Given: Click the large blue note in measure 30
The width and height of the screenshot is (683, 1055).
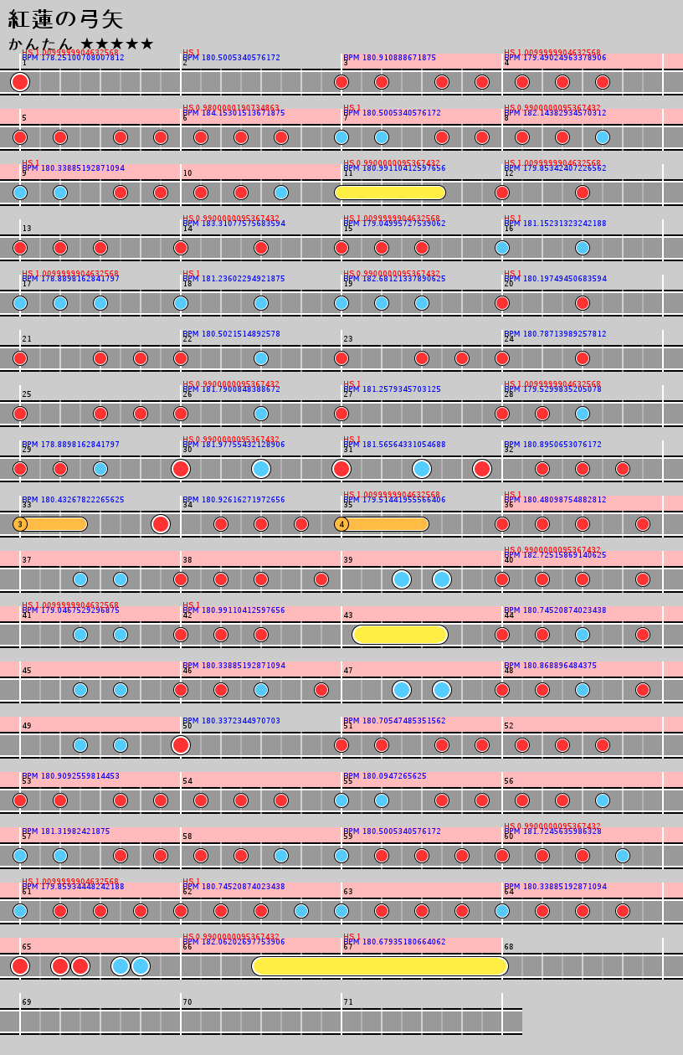Looking at the screenshot, I should (261, 469).
